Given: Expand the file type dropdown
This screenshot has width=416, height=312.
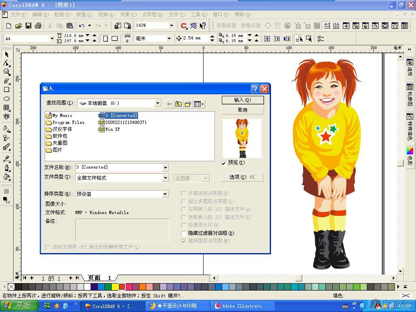Looking at the screenshot, I should click(x=165, y=178).
